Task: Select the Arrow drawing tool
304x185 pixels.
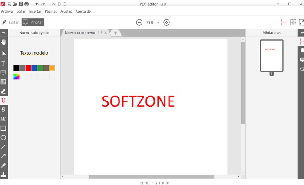Action: pyautogui.click(x=3, y=156)
